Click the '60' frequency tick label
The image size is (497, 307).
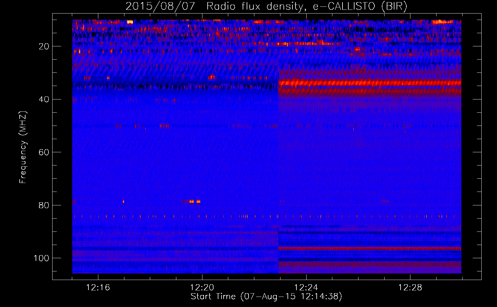44,153
